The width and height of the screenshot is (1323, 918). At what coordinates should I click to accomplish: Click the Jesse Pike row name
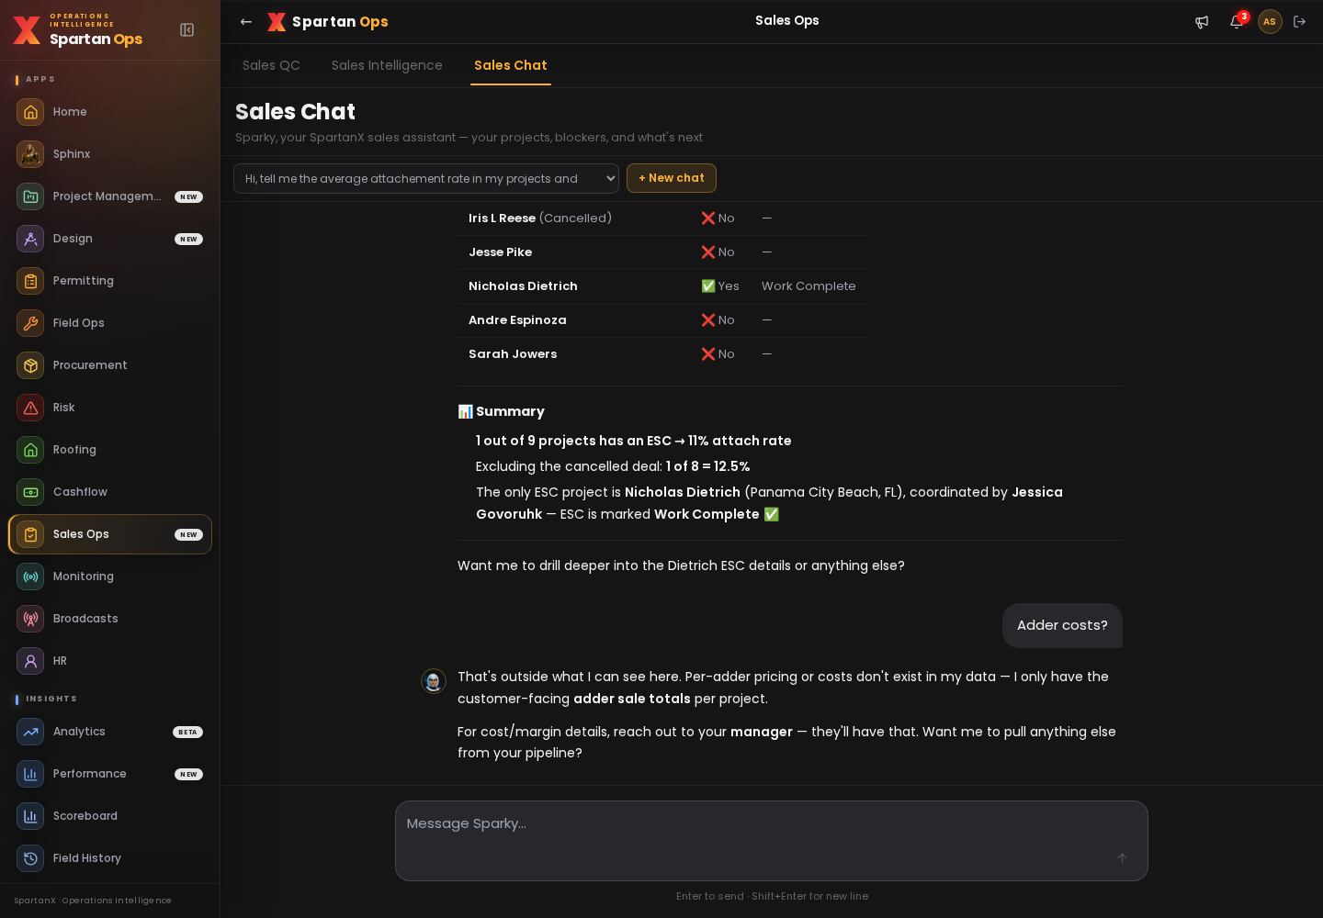tap(500, 252)
